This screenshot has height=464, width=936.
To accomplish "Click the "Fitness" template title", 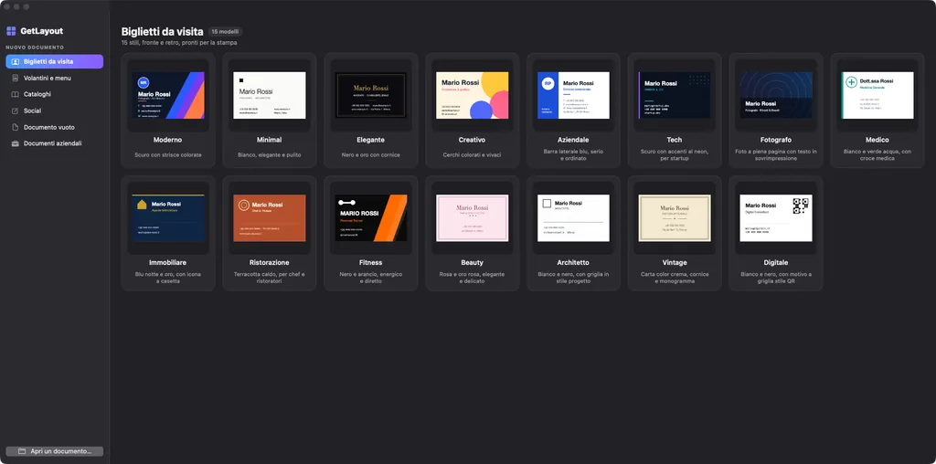I will pos(371,262).
